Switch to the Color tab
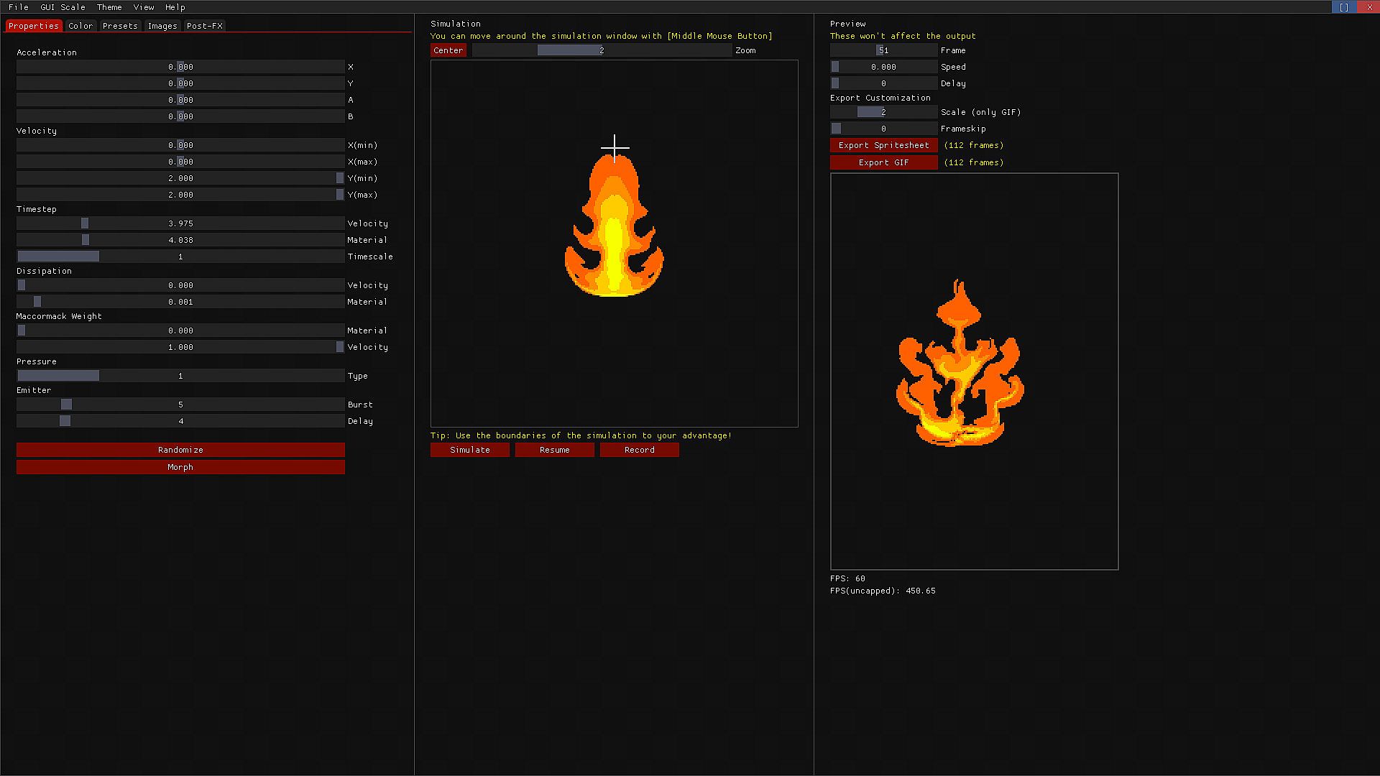Screen dimensions: 1380x776 [80, 26]
